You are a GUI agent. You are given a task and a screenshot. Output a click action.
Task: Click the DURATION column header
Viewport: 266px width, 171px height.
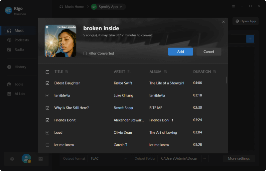[x=202, y=72]
